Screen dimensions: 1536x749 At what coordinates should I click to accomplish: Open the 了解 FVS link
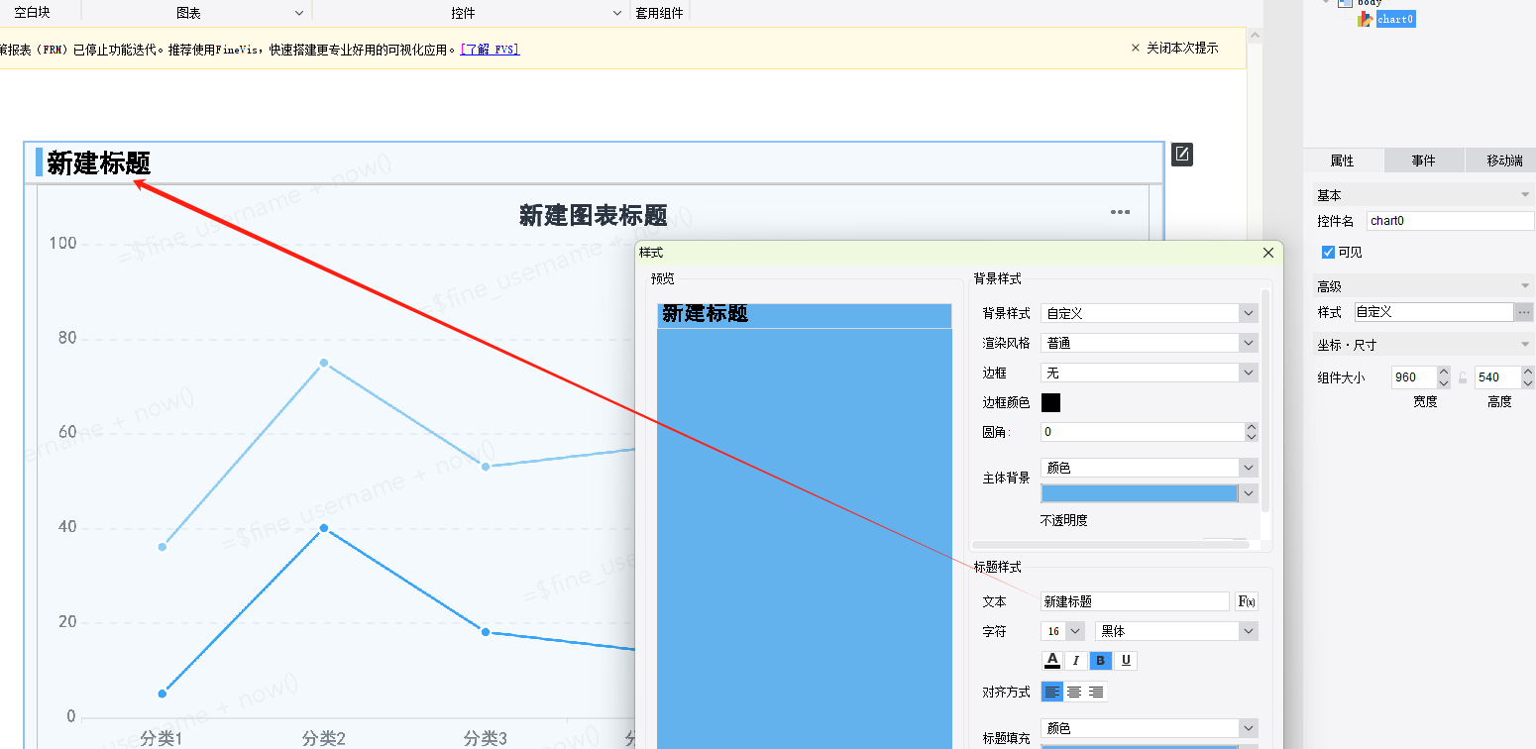490,49
